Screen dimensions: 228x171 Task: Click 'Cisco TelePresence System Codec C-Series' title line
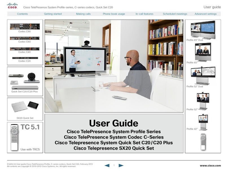tap(114, 137)
